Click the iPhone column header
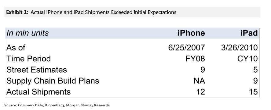Screen dimensions: 271x110 (191, 33)
